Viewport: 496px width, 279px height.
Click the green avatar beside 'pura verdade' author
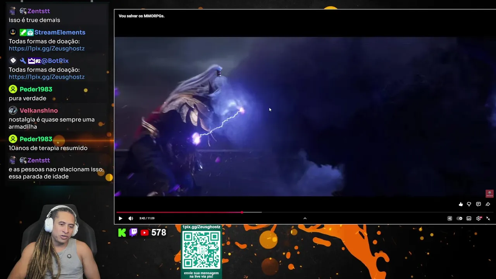pyautogui.click(x=13, y=89)
